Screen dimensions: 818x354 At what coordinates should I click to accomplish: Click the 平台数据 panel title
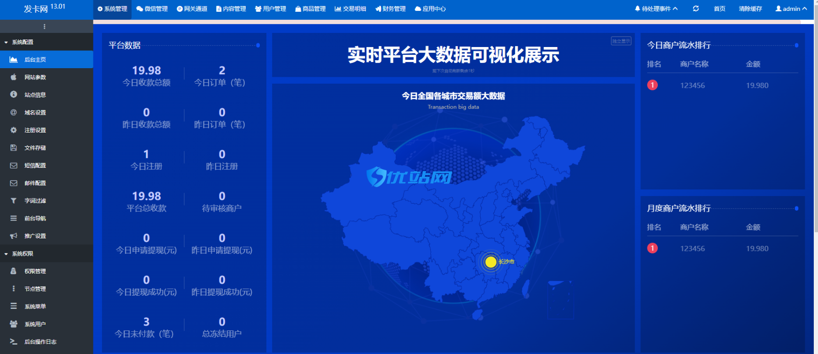tap(125, 46)
